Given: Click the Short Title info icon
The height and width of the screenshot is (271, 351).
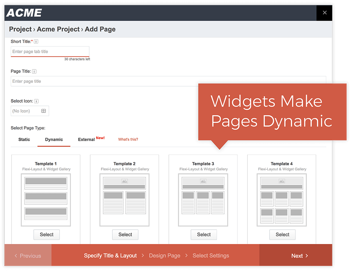Looking at the screenshot, I should coord(35,41).
